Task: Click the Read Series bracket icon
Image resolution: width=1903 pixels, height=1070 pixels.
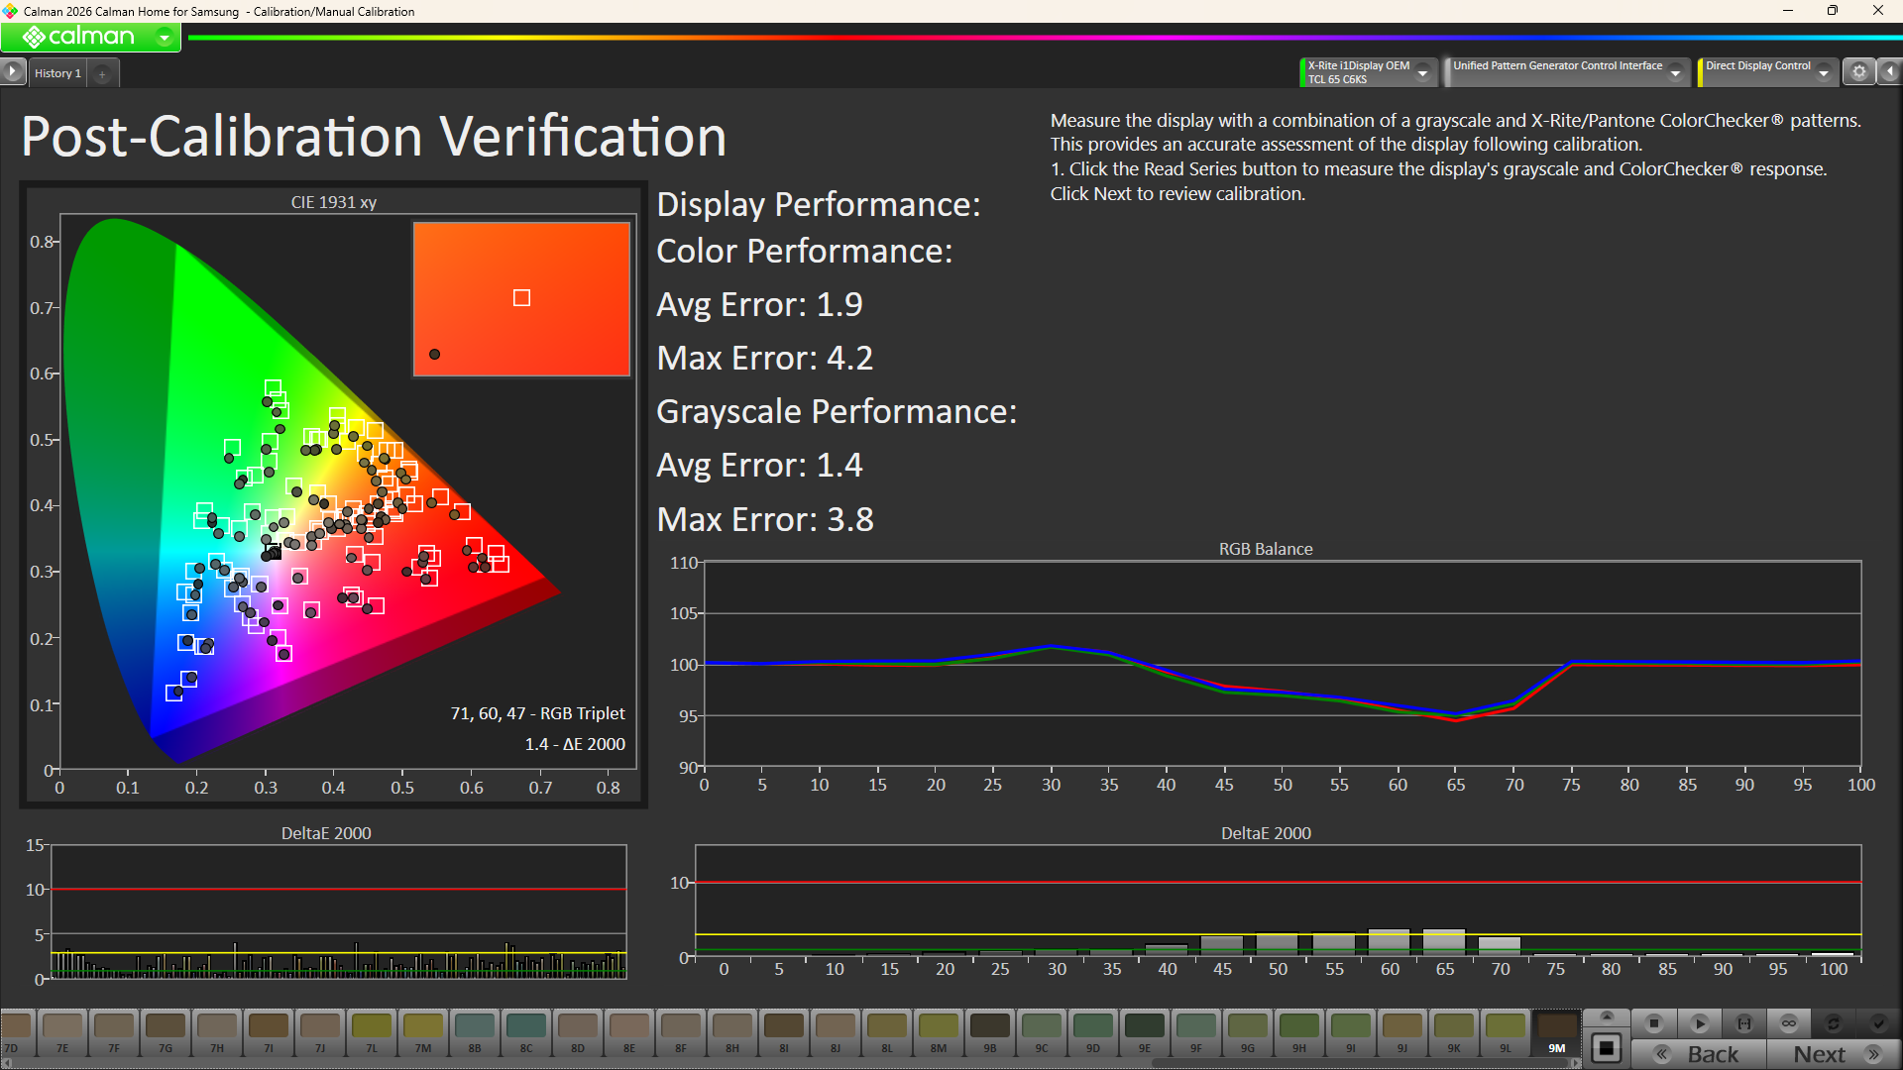Action: click(1744, 1023)
